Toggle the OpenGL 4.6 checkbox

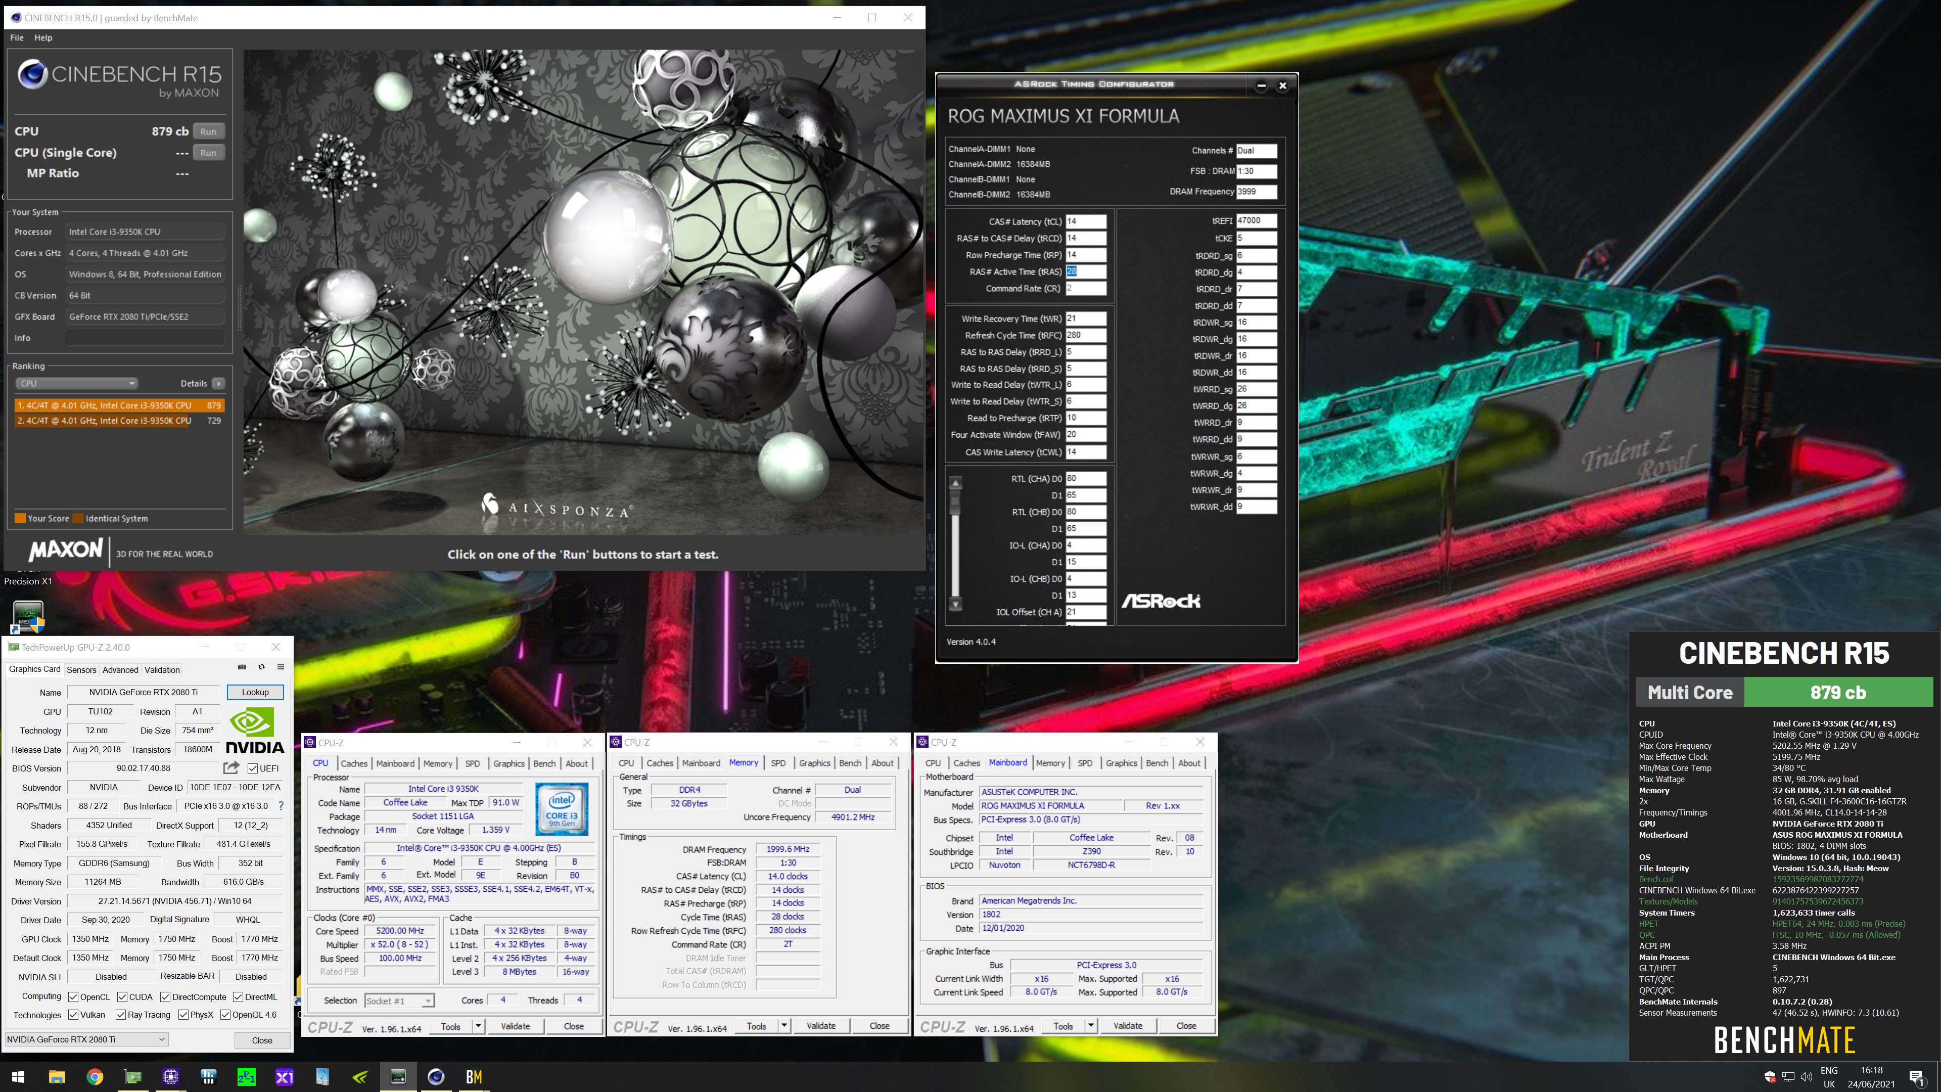pyautogui.click(x=224, y=1014)
